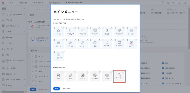The image size is (190, 93).
Task: Pin the current page from the top bar
Action: (x=74, y=3)
